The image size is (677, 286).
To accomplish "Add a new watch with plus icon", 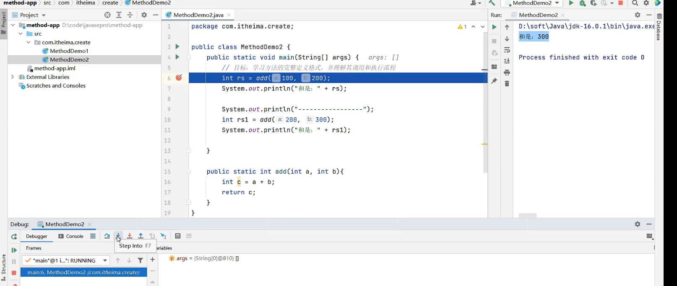I will [x=152, y=260].
